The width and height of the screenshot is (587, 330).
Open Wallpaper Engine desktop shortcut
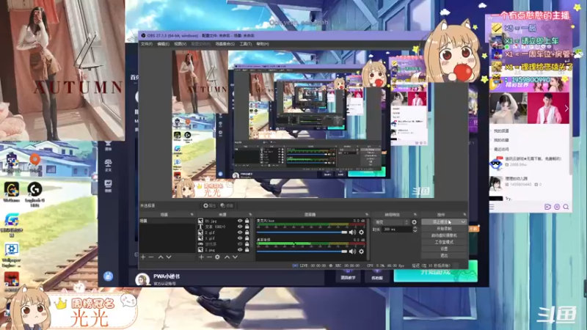tap(11, 255)
